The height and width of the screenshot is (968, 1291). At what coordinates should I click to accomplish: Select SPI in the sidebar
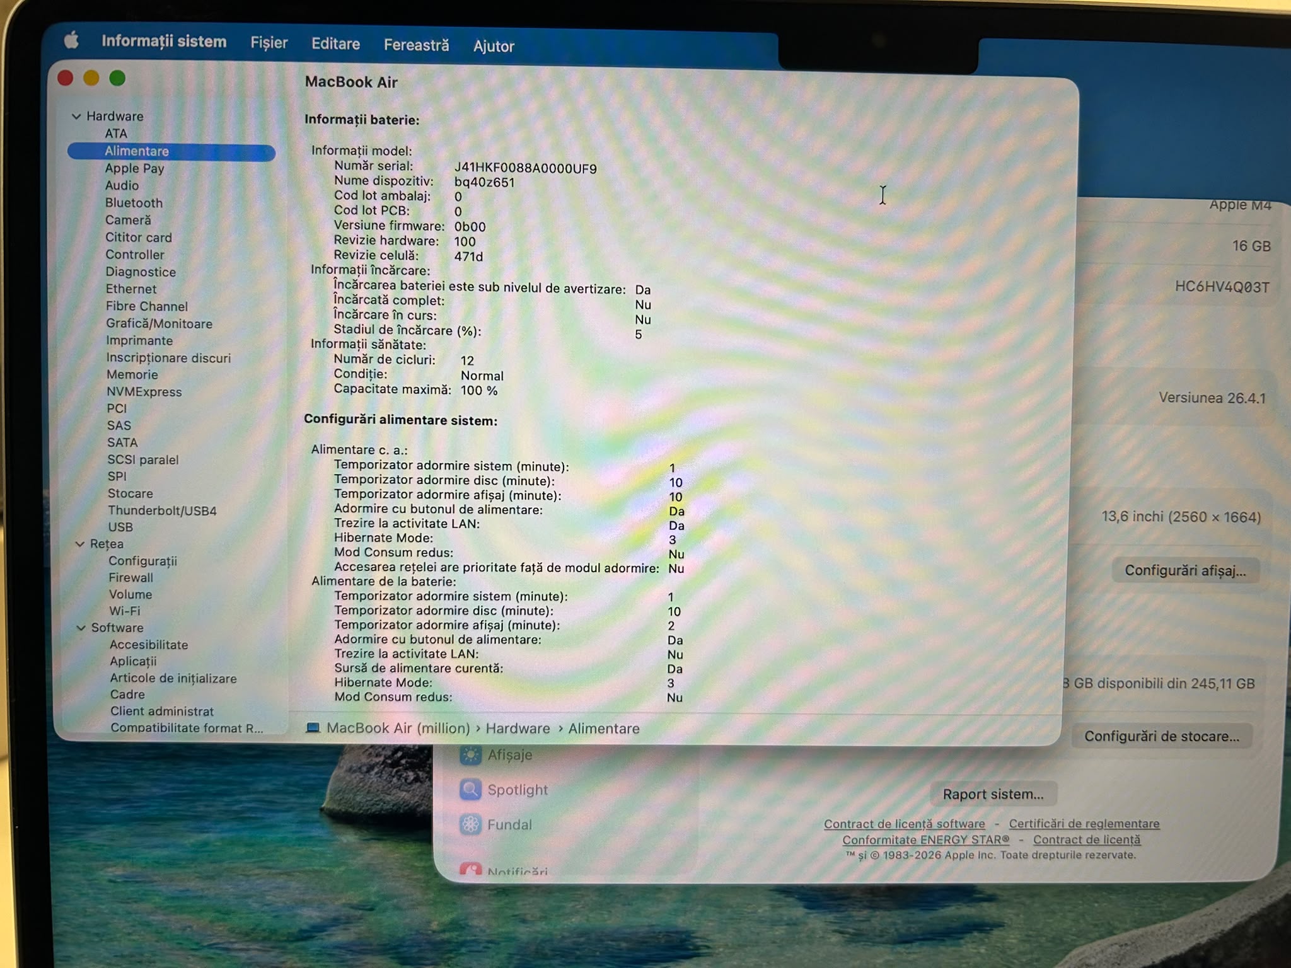point(117,476)
